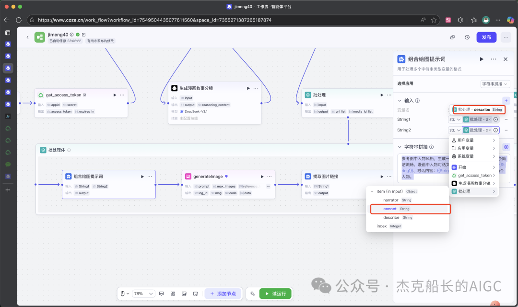This screenshot has height=307, width=518.
Task: Run the 组合绘图提示词 panel test play icon
Action: (482, 59)
